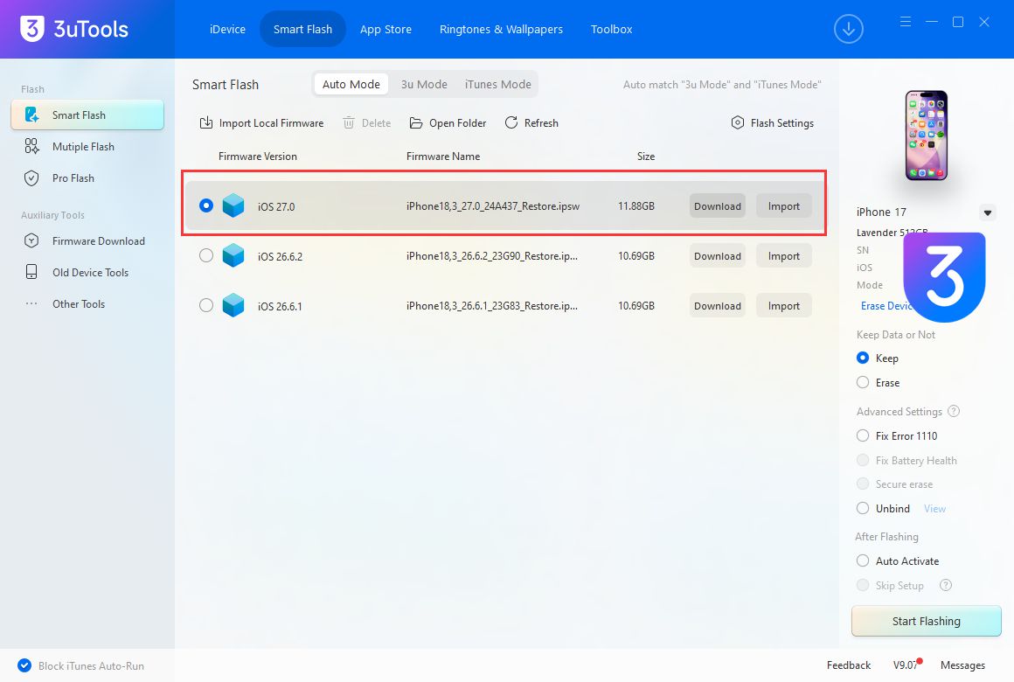Click the iOS 26.6.2 firmware cube icon

[233, 255]
